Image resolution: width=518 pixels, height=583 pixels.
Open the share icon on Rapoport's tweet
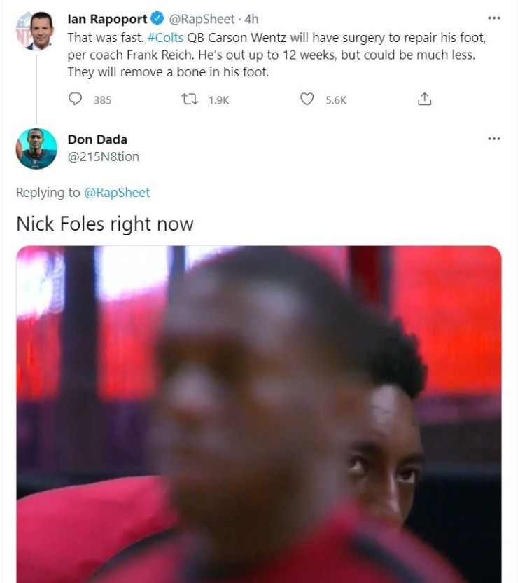pos(424,100)
